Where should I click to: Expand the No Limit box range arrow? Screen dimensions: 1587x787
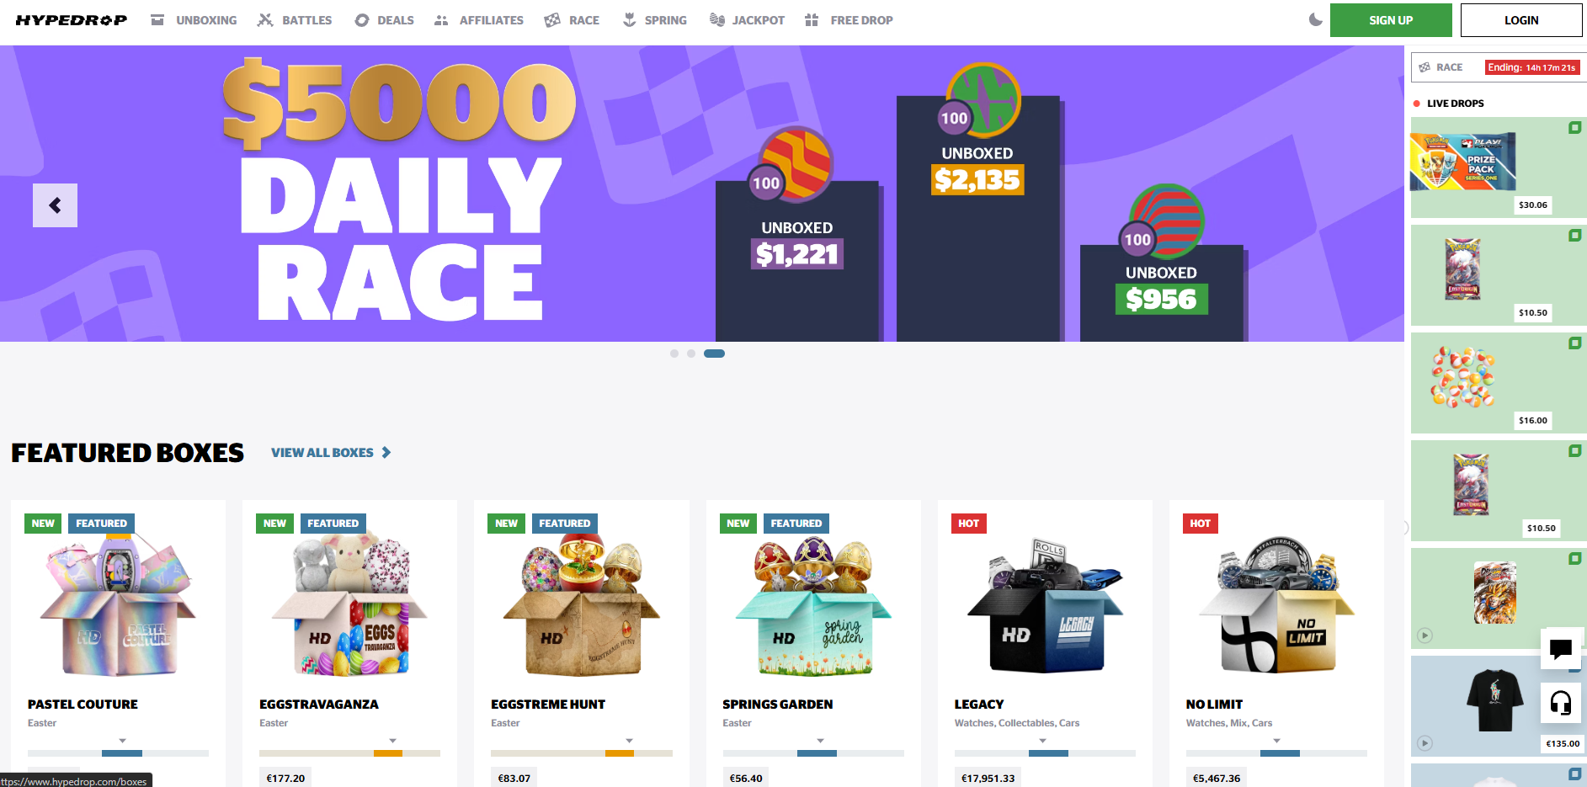(1276, 741)
